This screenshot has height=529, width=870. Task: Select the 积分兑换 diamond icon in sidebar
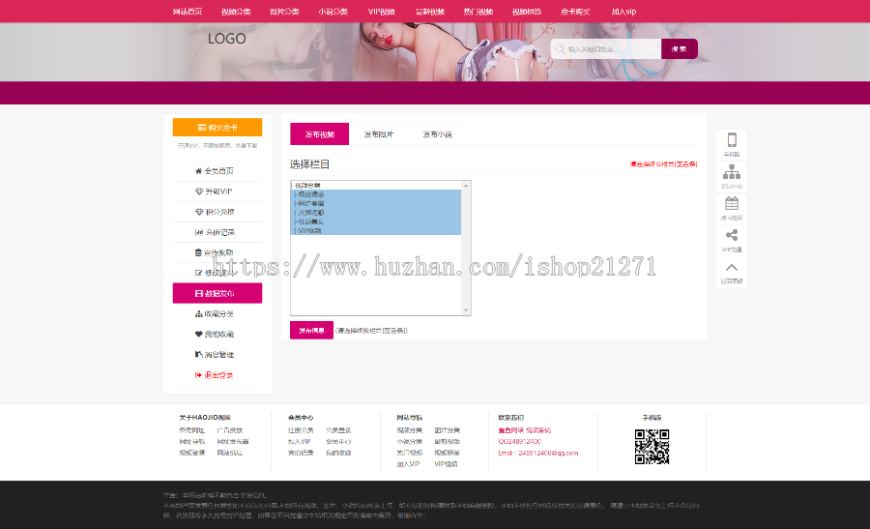[x=198, y=212]
